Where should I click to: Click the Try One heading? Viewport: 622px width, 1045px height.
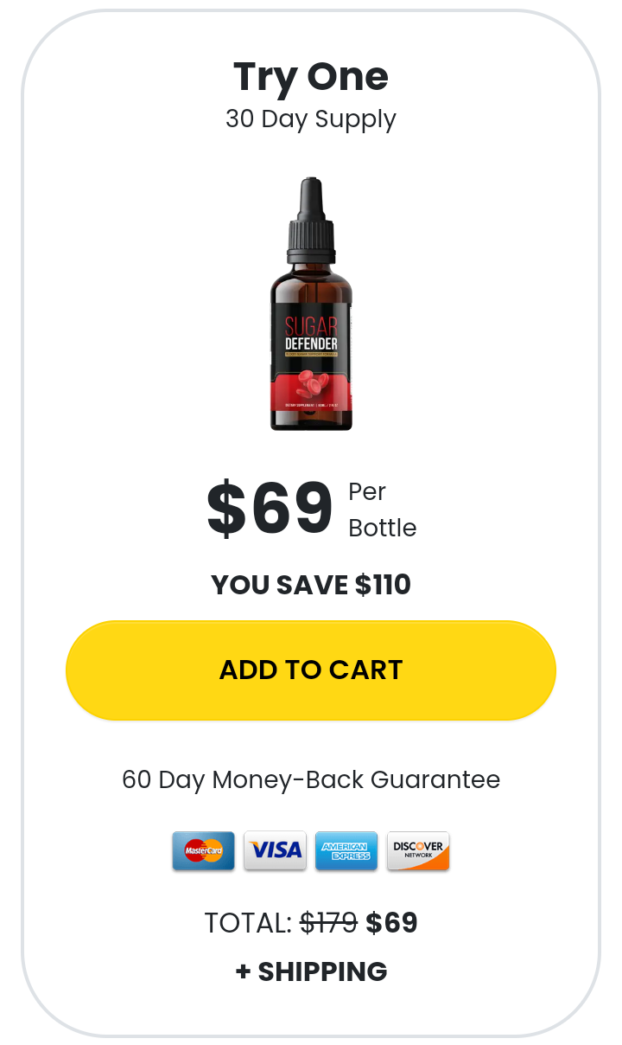pos(311,77)
